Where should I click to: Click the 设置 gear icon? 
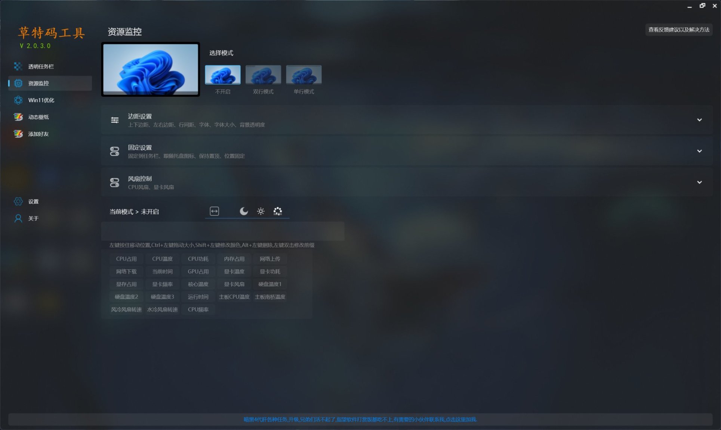[18, 202]
